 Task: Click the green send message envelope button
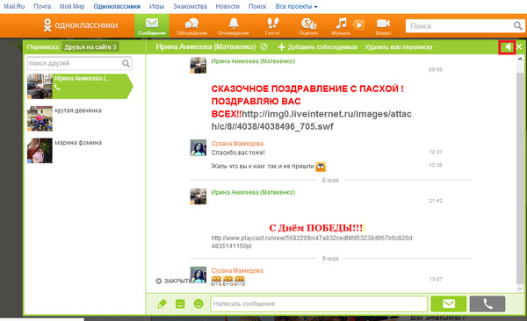[x=448, y=303]
